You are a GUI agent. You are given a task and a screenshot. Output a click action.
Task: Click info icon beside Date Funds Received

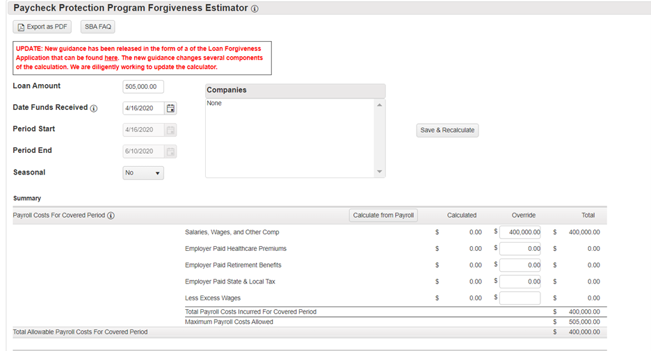[x=94, y=108]
